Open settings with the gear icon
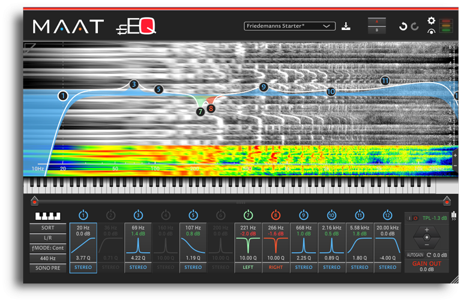Viewport: 461px width, 302px height. point(431,20)
